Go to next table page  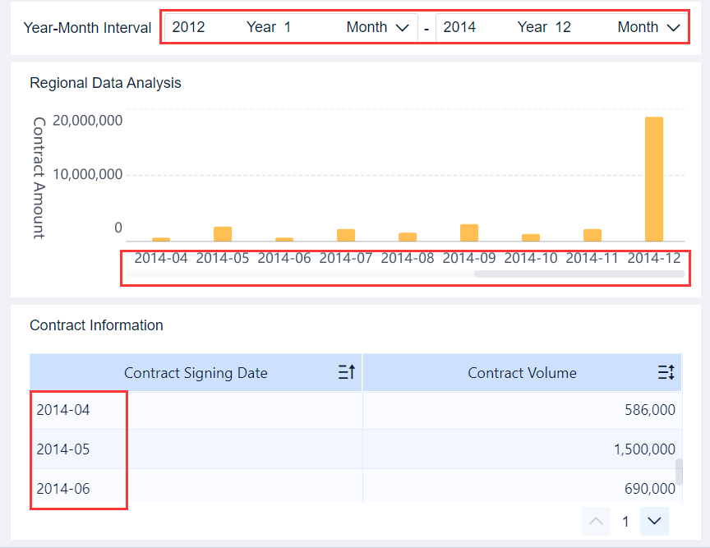[x=654, y=521]
